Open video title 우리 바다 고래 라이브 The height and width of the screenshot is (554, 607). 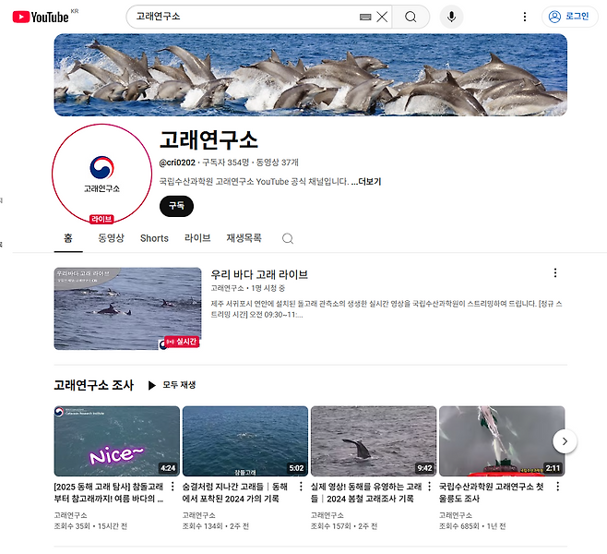tap(259, 274)
